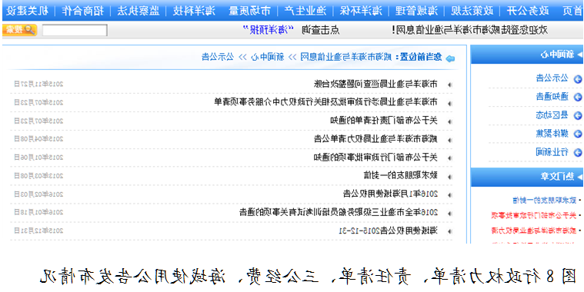Image resolution: width=584 pixels, height=292 pixels.
Task: Open the 招商合作 menu item
Action: click(x=82, y=12)
